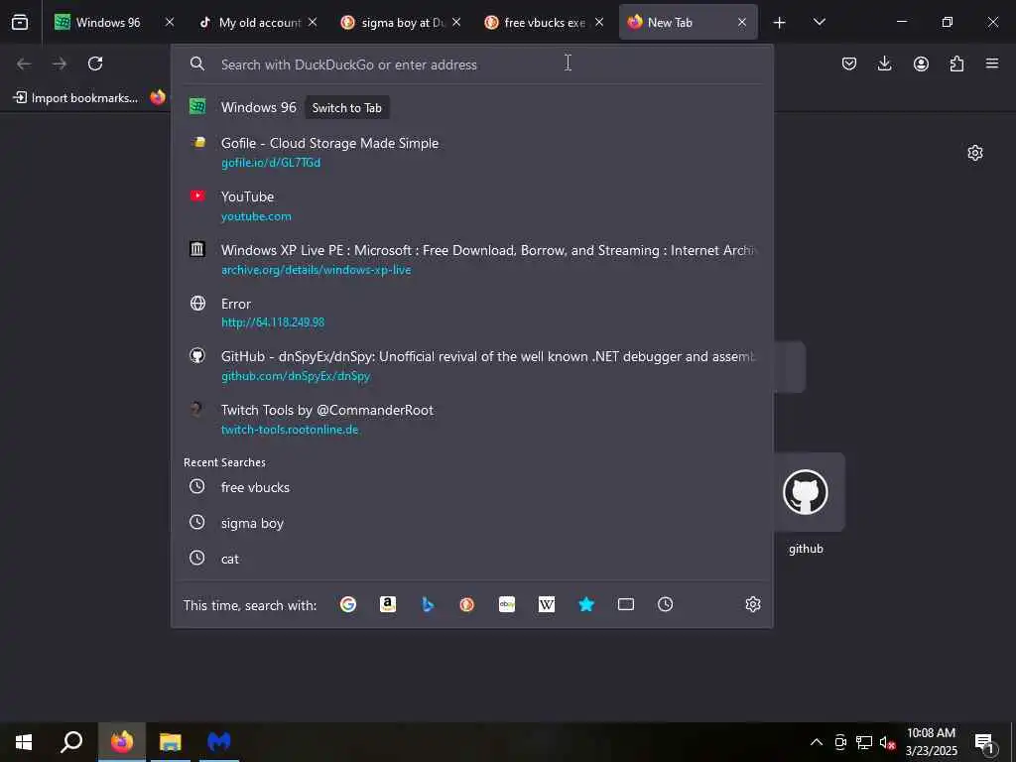This screenshot has height=762, width=1016.
Task: Open Twitch Tools by @CommanderRoot suggestion
Action: click(471, 420)
